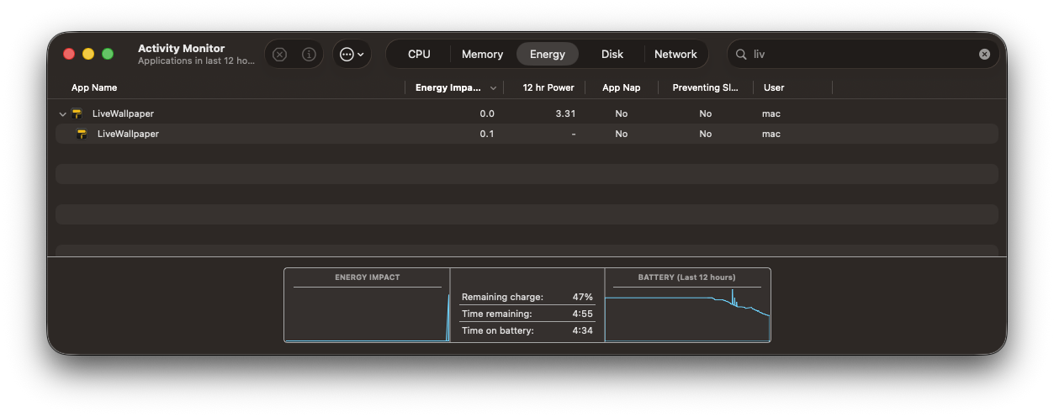Click the Time on battery 4:34 value

[x=583, y=330]
